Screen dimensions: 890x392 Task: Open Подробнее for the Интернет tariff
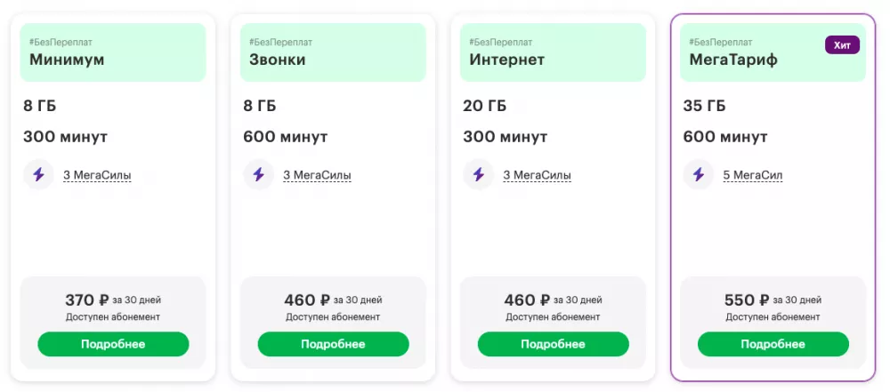pyautogui.click(x=553, y=344)
